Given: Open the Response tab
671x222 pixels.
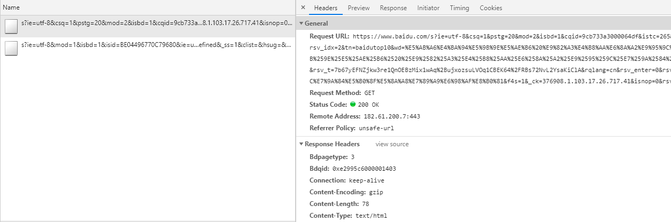Looking at the screenshot, I should [x=394, y=8].
